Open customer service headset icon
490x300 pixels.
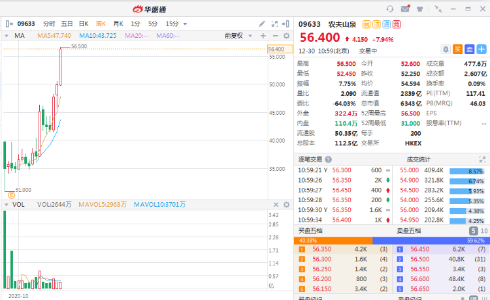coord(390,8)
